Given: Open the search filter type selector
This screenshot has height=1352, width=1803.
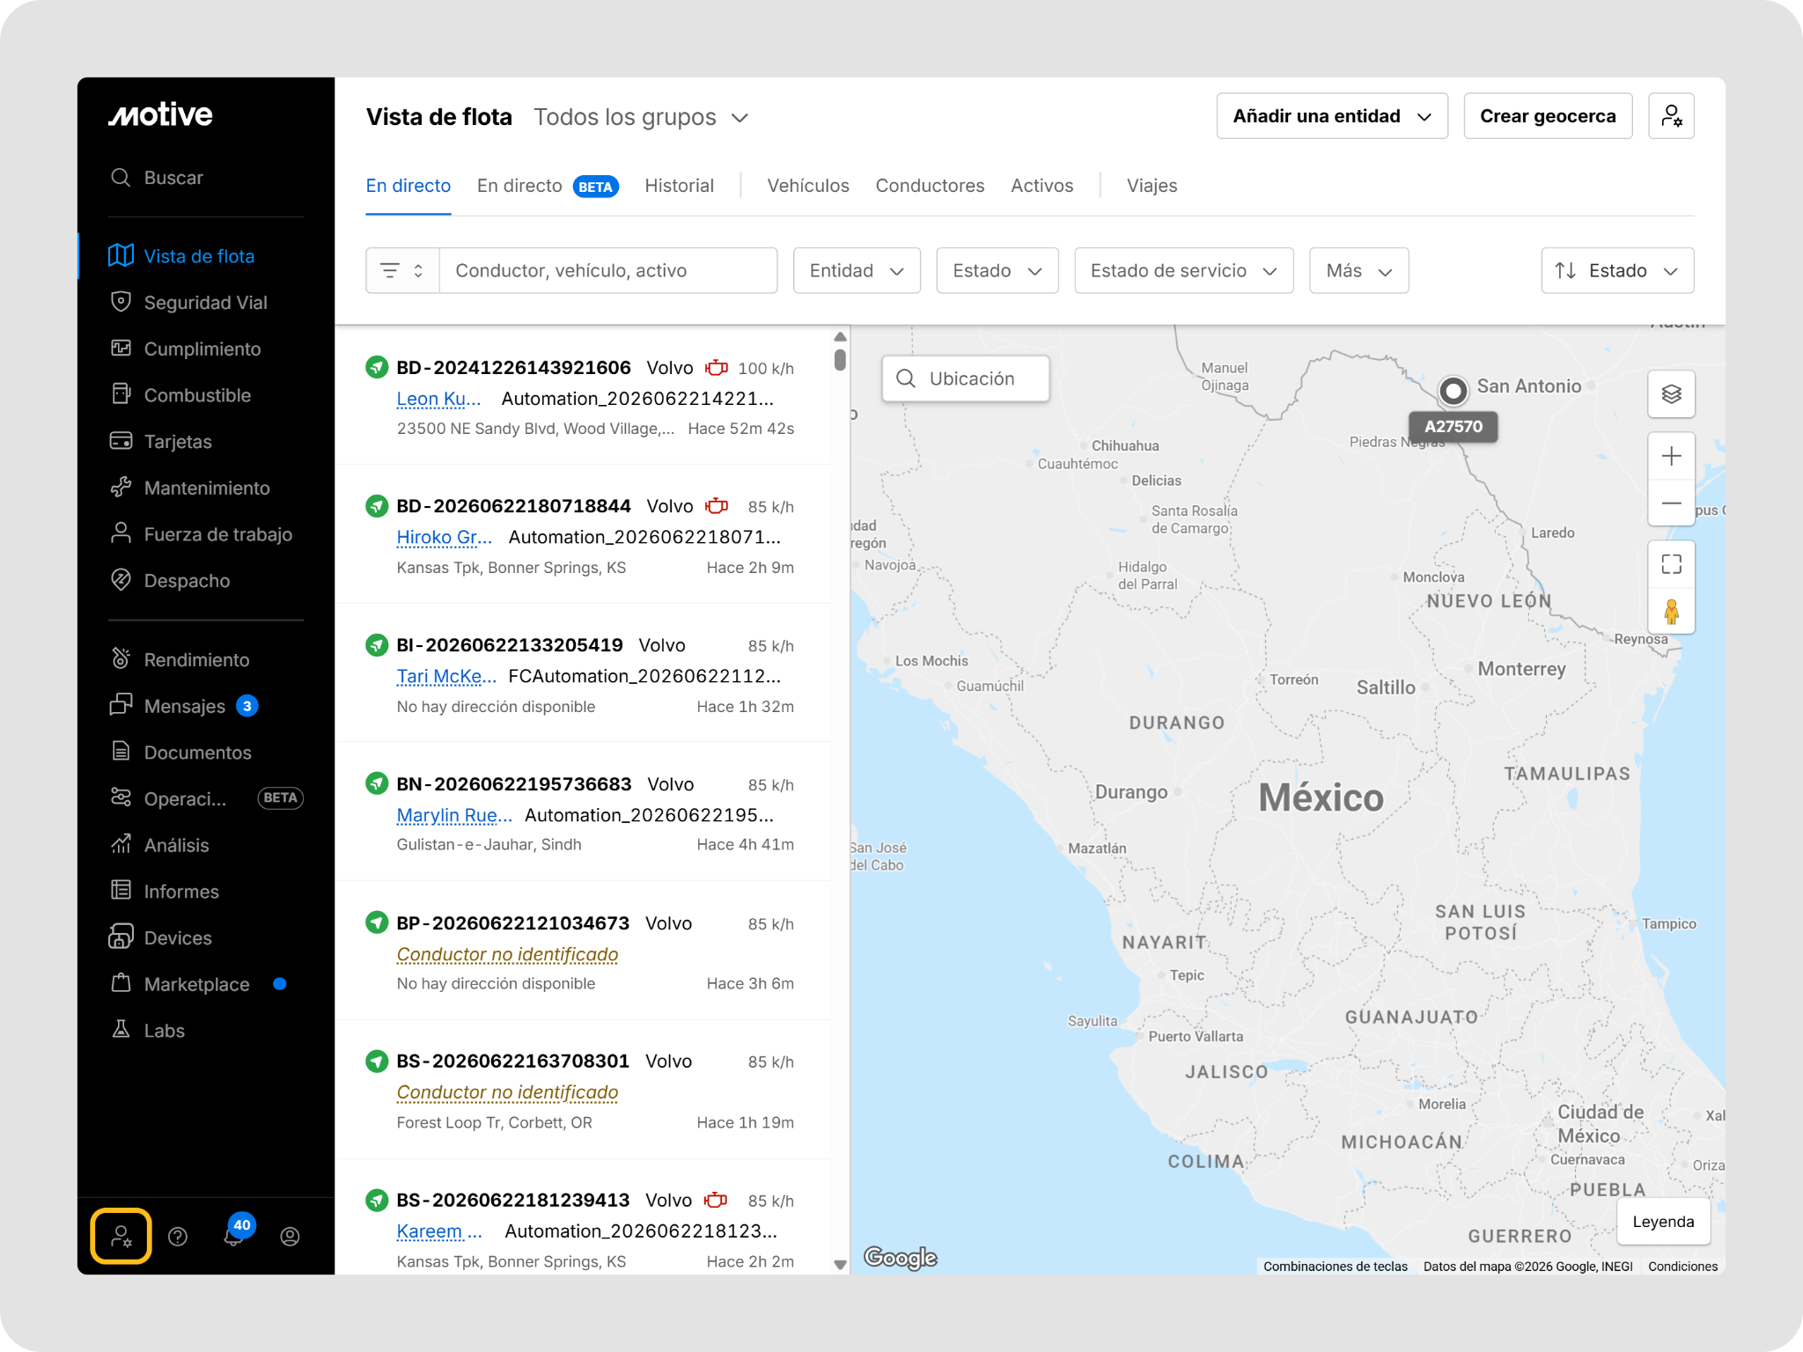Looking at the screenshot, I should (x=402, y=271).
